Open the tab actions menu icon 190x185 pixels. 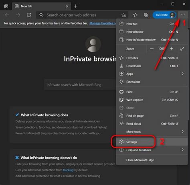(6, 6)
